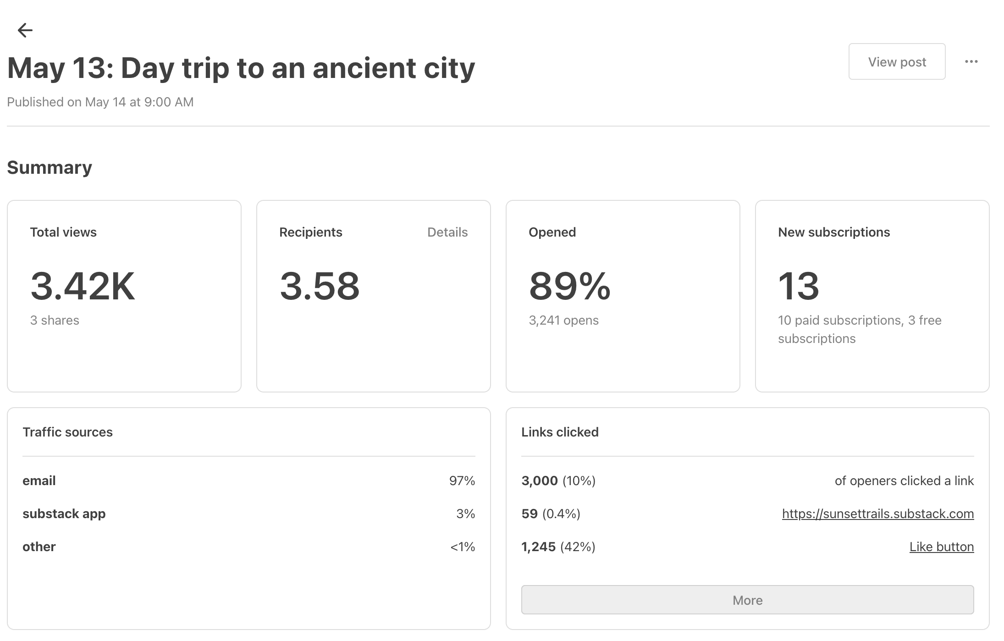Click the Links clicked panel header
Screen dimensions: 1004x641
(559, 432)
